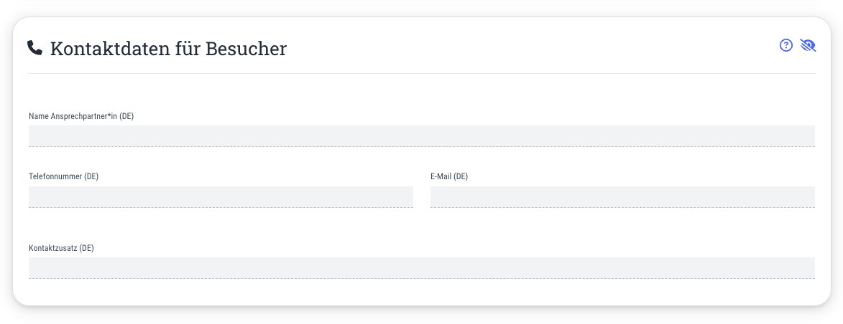Select the E-Mail (DE) input field
This screenshot has height=324, width=843.
tap(622, 197)
